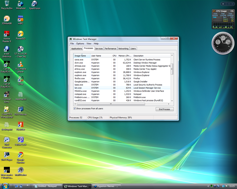Select the mIRC desktop shortcut
The width and height of the screenshot is (237, 189).
[x=21, y=20]
